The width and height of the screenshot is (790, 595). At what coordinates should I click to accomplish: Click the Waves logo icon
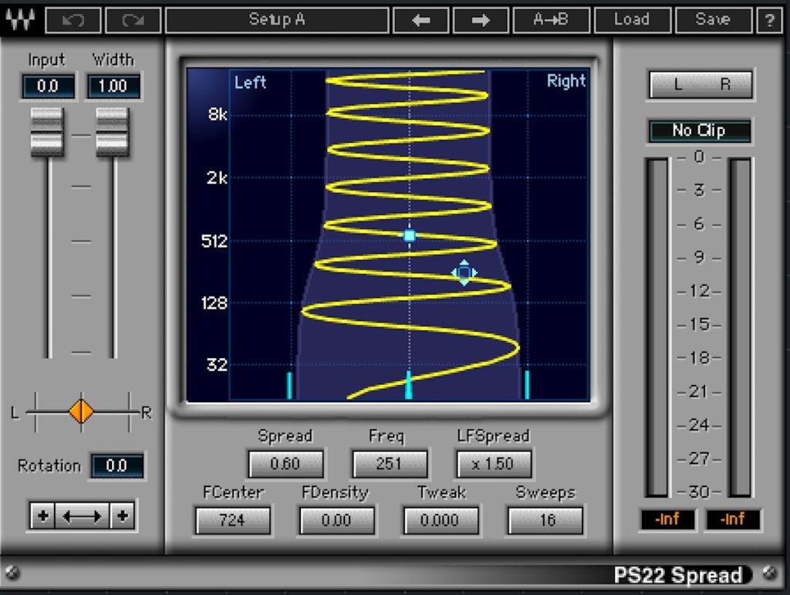19,20
